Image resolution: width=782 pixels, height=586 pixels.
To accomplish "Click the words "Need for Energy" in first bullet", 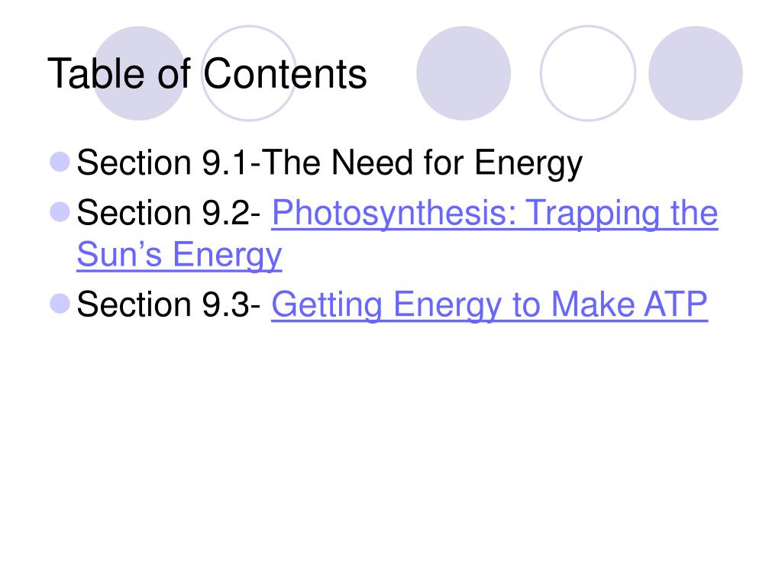I will click(x=457, y=163).
